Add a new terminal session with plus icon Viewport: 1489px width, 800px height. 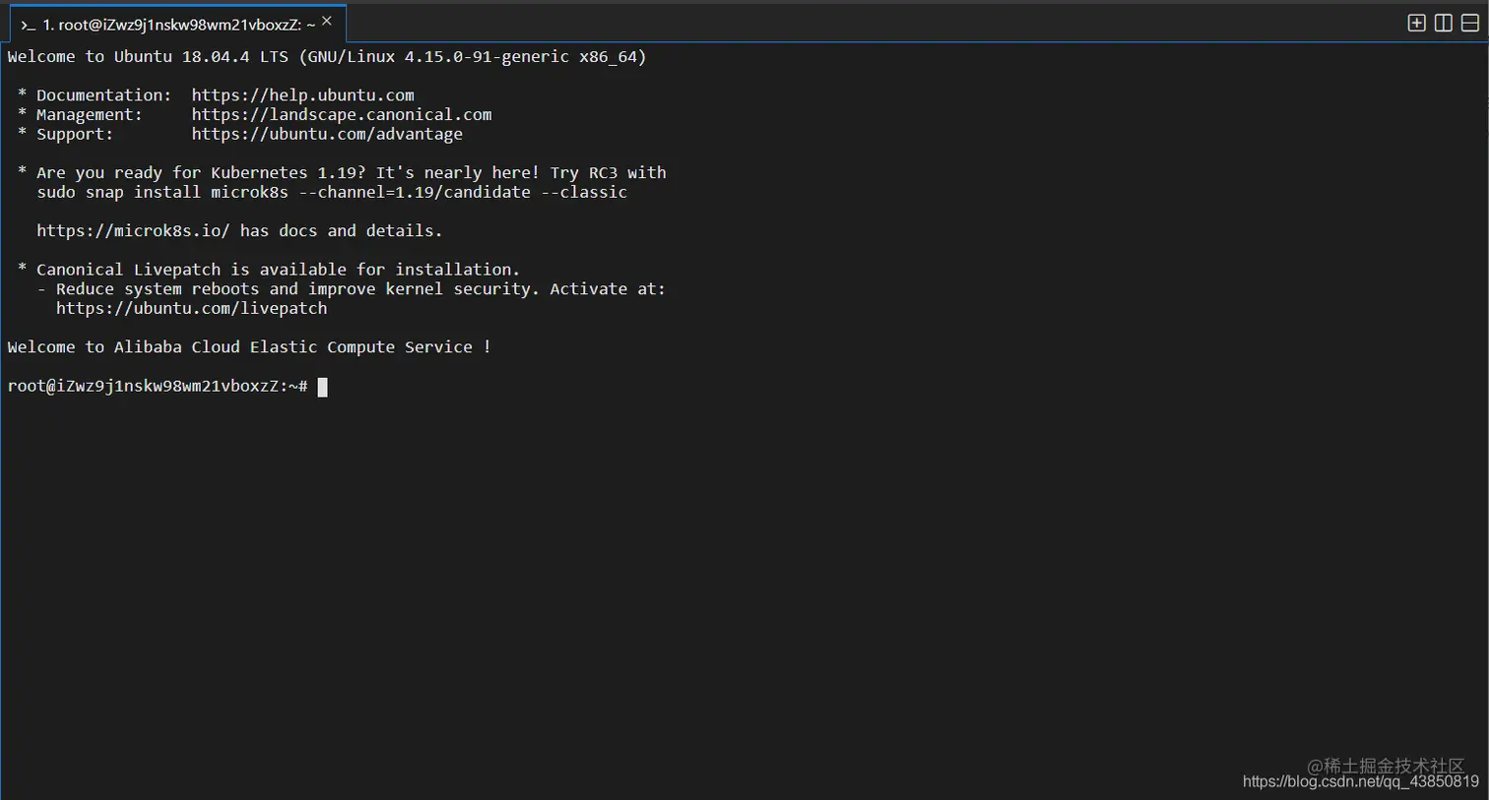1416,23
